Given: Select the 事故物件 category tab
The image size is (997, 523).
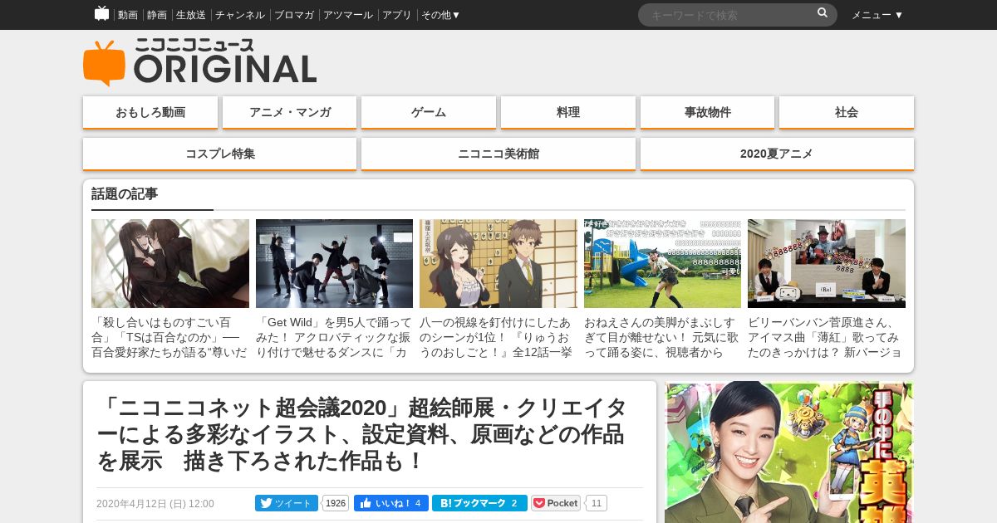Looking at the screenshot, I should tap(708, 112).
